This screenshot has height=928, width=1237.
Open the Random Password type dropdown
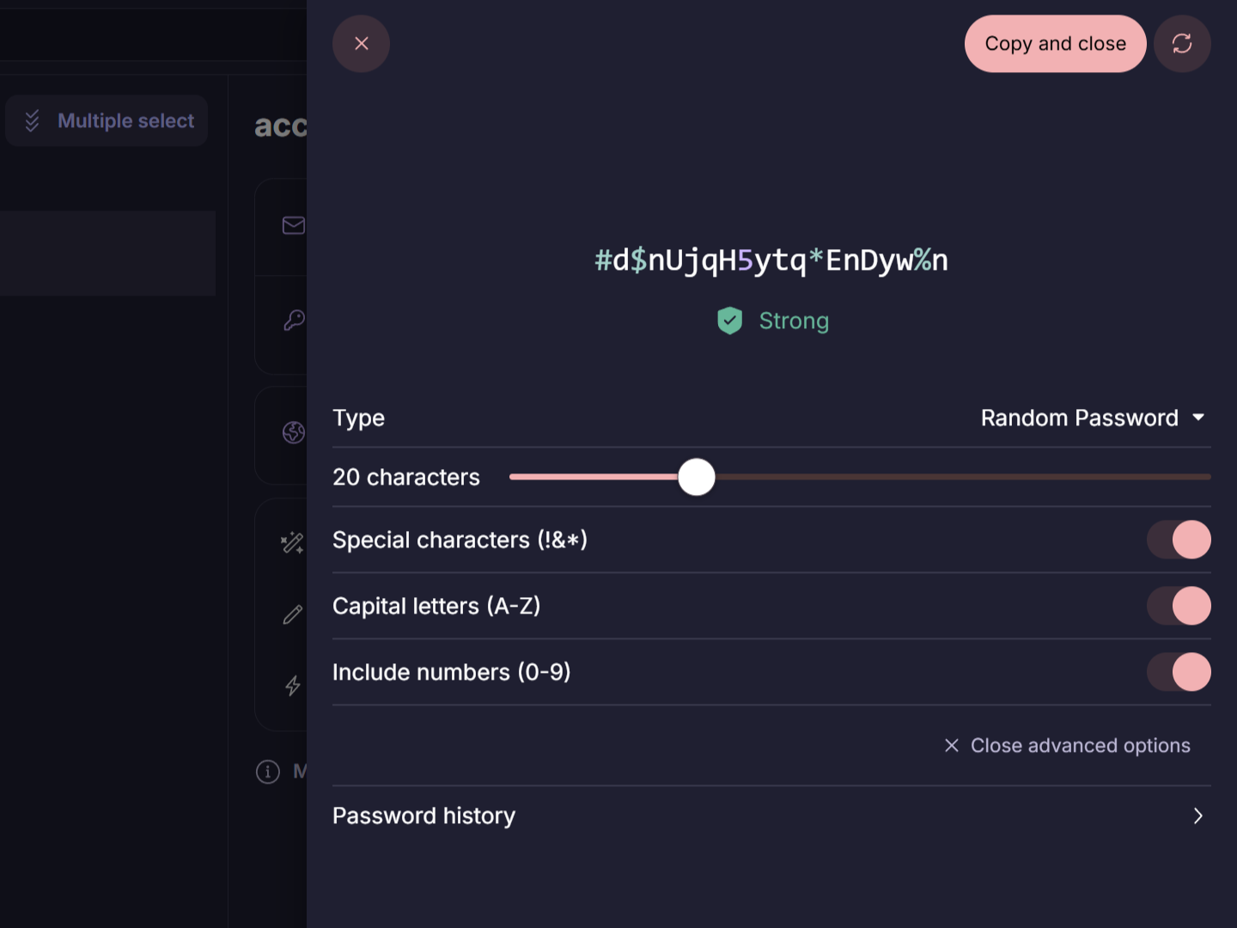click(x=1093, y=418)
